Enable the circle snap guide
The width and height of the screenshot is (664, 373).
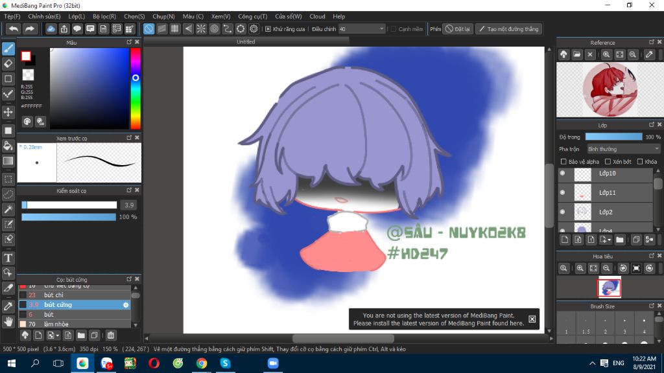(x=214, y=28)
